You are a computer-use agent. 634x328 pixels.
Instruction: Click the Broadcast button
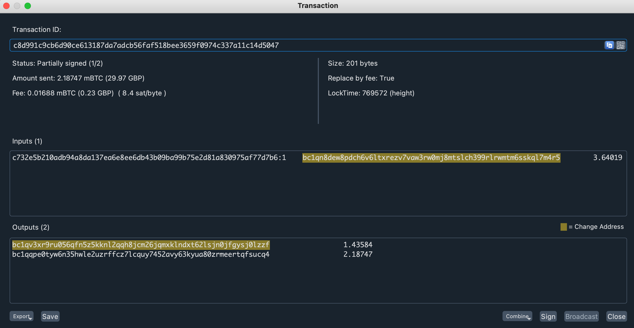pyautogui.click(x=581, y=316)
